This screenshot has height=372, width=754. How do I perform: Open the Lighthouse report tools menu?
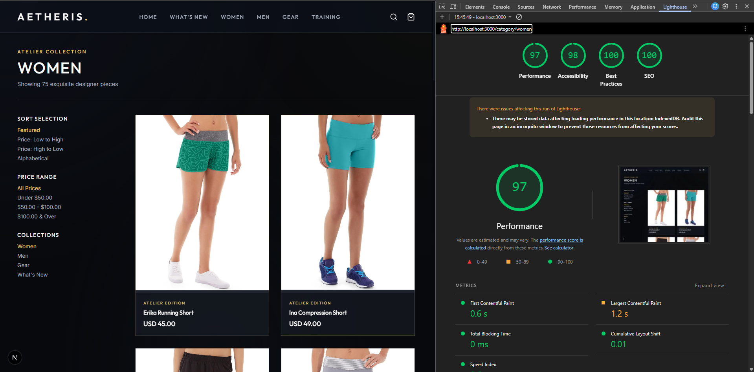pos(745,29)
